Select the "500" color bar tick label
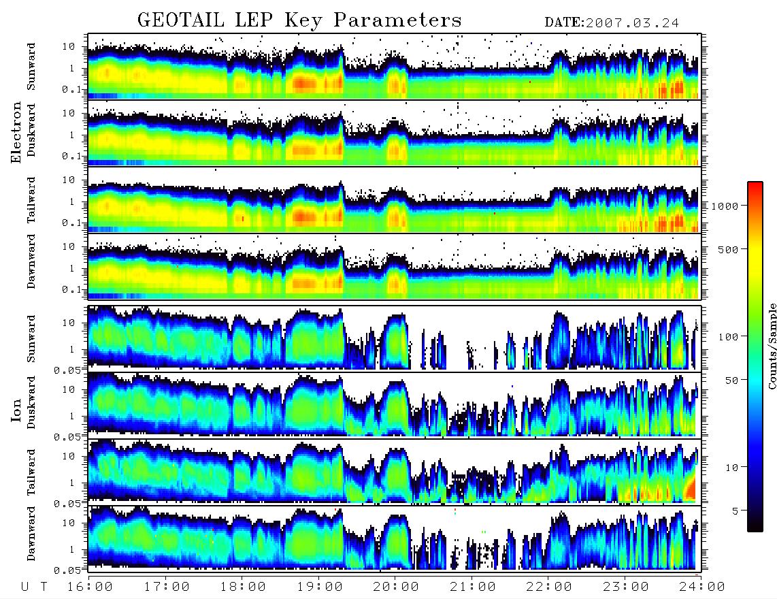777x599 pixels. point(728,249)
